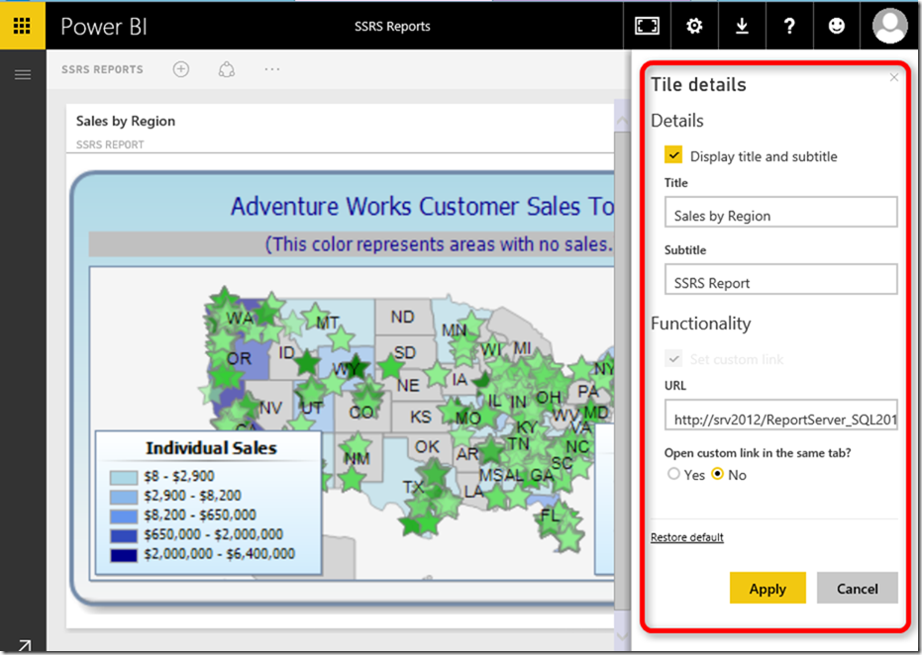Click the ND state on the map
This screenshot has width=922, height=655.
point(403,318)
